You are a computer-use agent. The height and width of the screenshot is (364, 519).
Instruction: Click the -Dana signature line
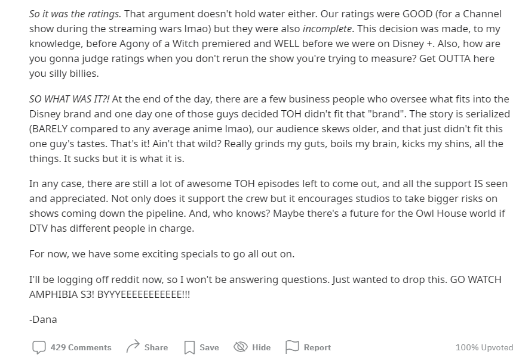coord(43,319)
